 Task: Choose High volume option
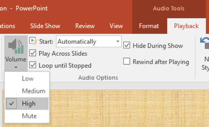(27, 103)
